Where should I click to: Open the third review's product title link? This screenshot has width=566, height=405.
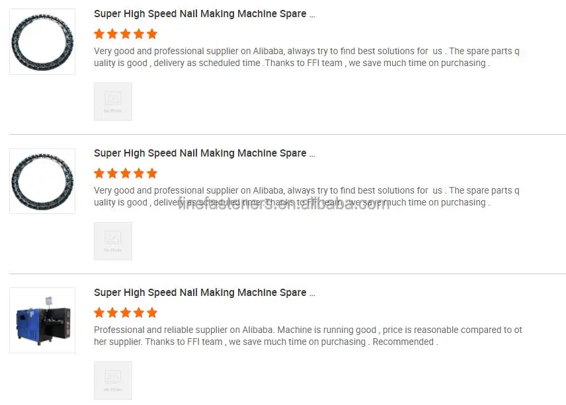204,293
